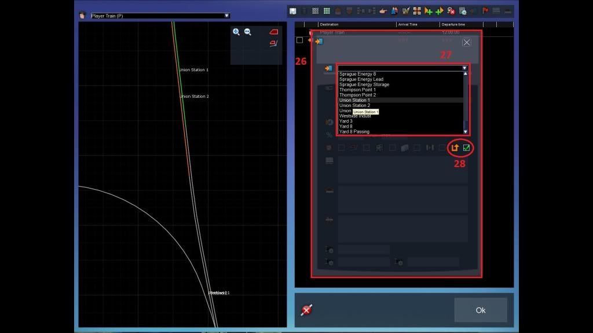The image size is (593, 333).
Task: Click the orange arrow with plus on right
Action: (x=428, y=11)
